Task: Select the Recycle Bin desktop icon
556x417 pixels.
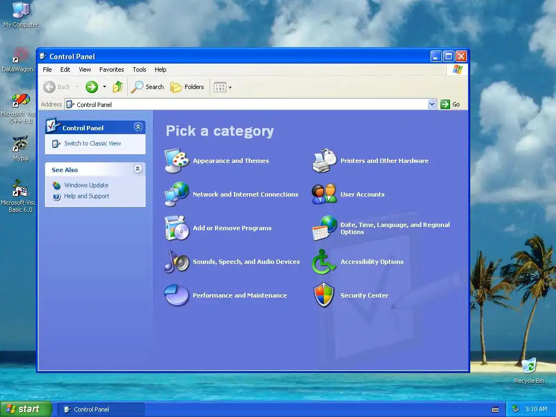Action: pos(529,370)
